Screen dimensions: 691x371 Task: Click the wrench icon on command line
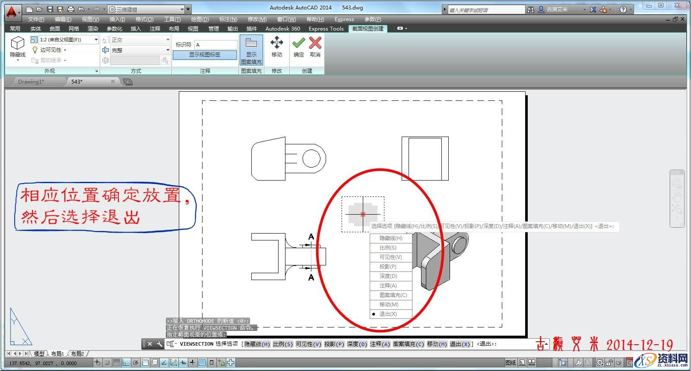click(159, 344)
